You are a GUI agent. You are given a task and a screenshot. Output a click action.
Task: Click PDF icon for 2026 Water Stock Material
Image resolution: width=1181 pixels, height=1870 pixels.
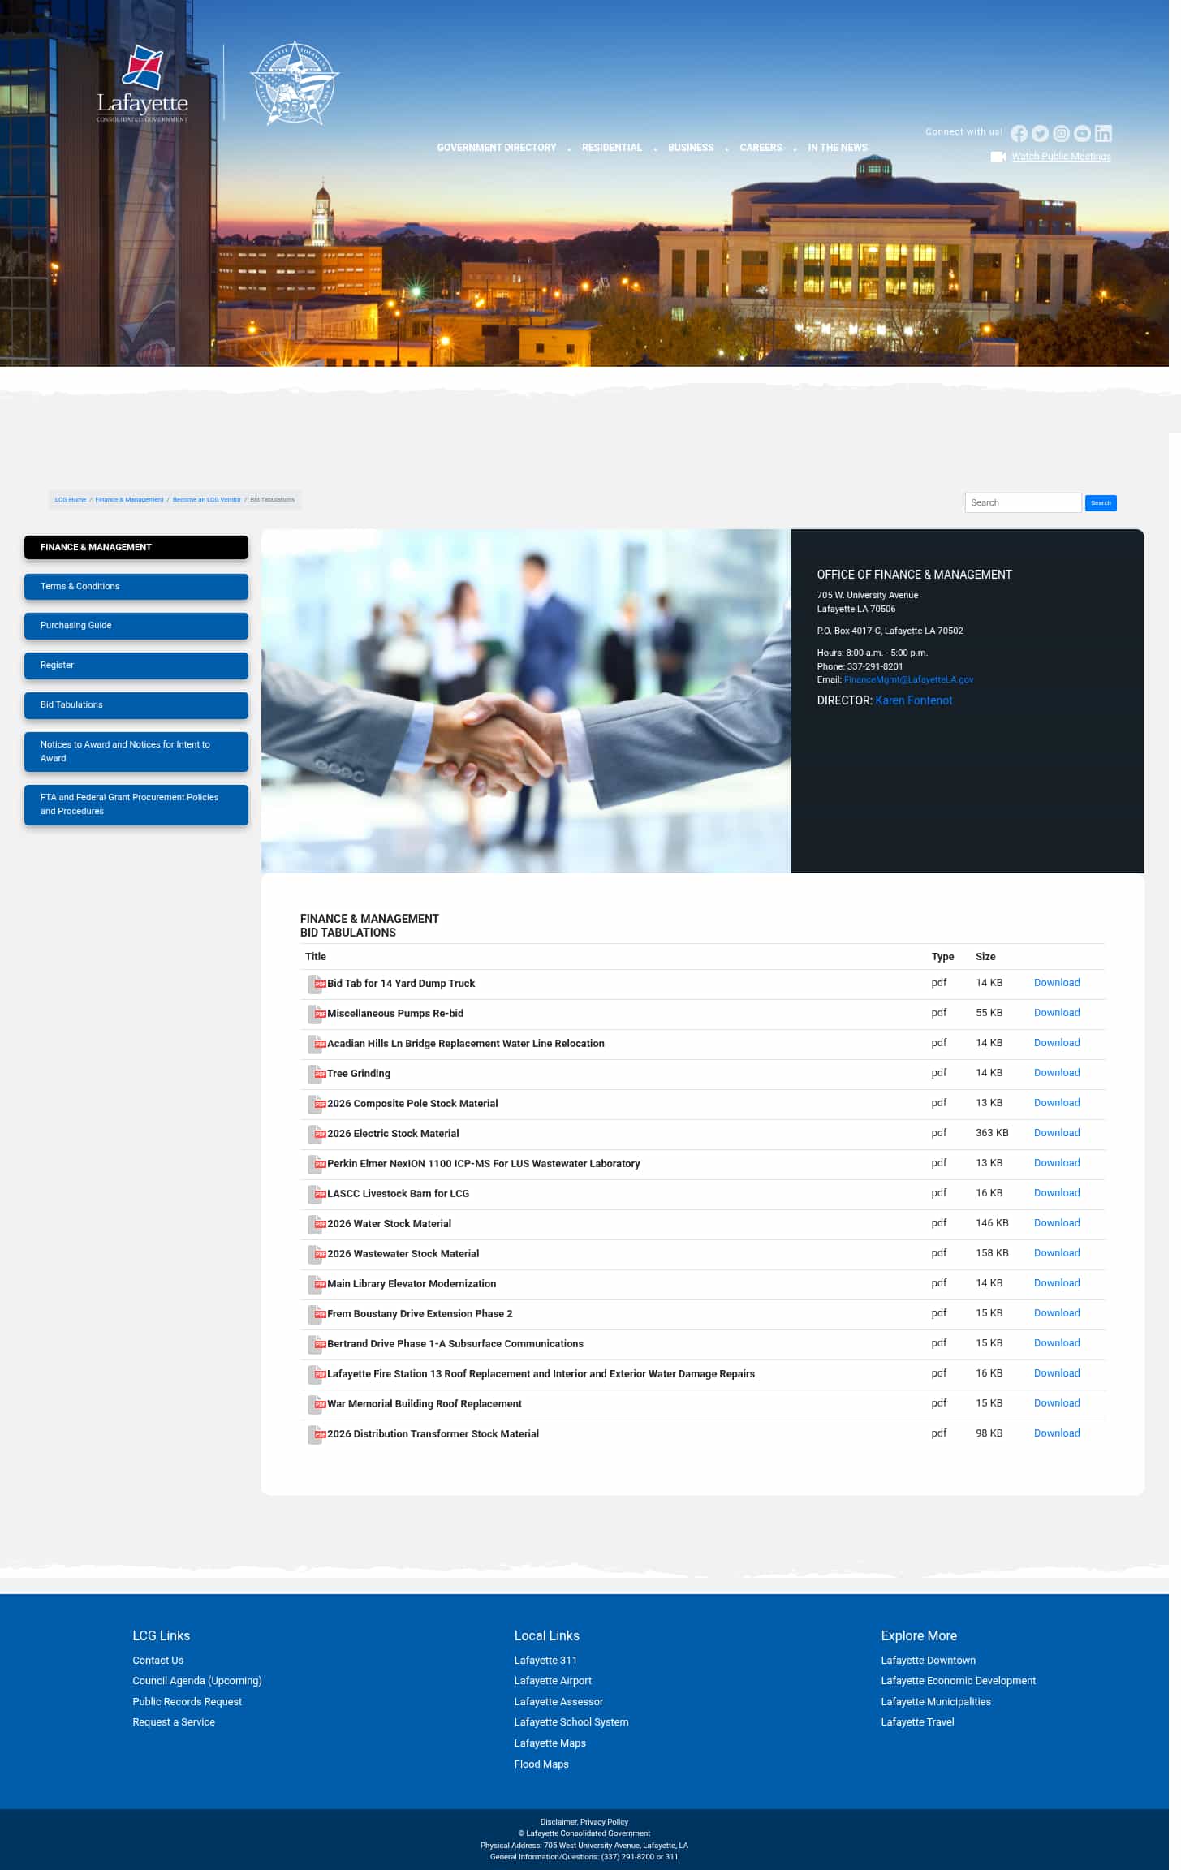[317, 1224]
